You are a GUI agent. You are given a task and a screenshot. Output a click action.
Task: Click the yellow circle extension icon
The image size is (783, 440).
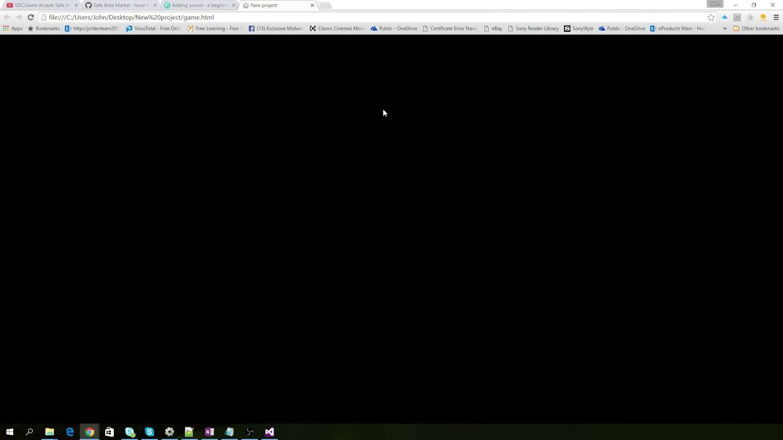tap(763, 17)
